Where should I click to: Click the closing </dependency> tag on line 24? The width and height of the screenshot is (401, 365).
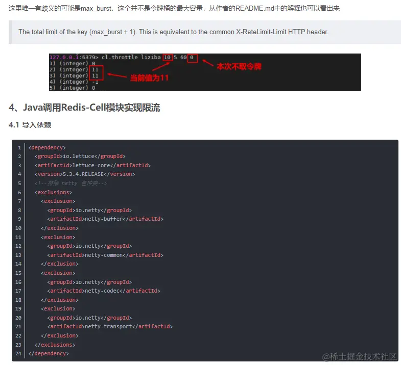click(x=49, y=354)
